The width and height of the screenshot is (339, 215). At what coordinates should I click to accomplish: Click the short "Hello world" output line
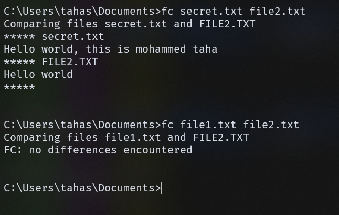point(38,74)
